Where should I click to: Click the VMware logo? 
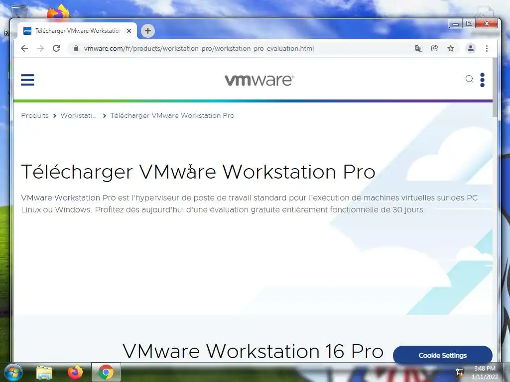(x=259, y=80)
